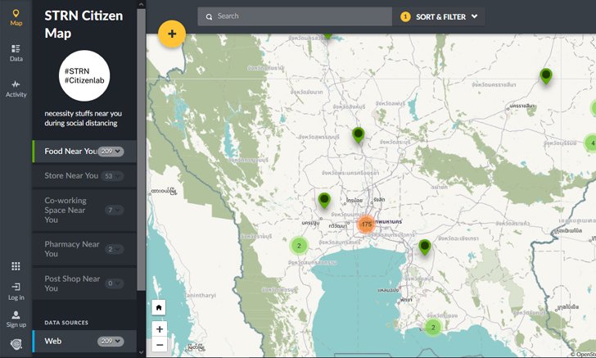
Task: Select the green pin north of Bangkok
Action: tap(358, 134)
